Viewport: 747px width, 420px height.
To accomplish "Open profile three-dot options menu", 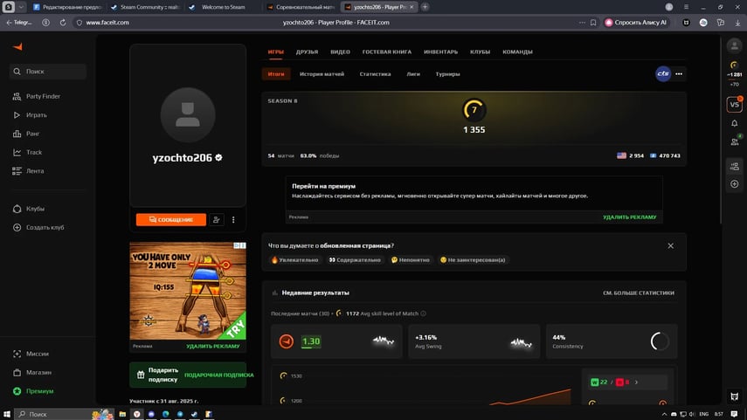I will 233,219.
